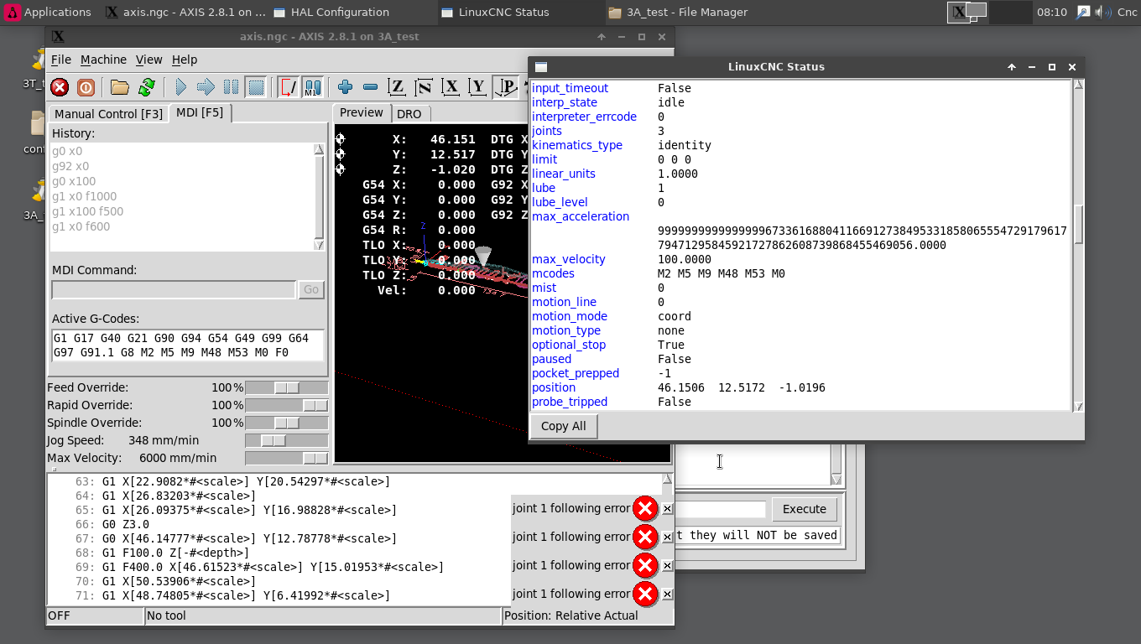The width and height of the screenshot is (1141, 644).
Task: Select the Preview tab
Action: 362,112
